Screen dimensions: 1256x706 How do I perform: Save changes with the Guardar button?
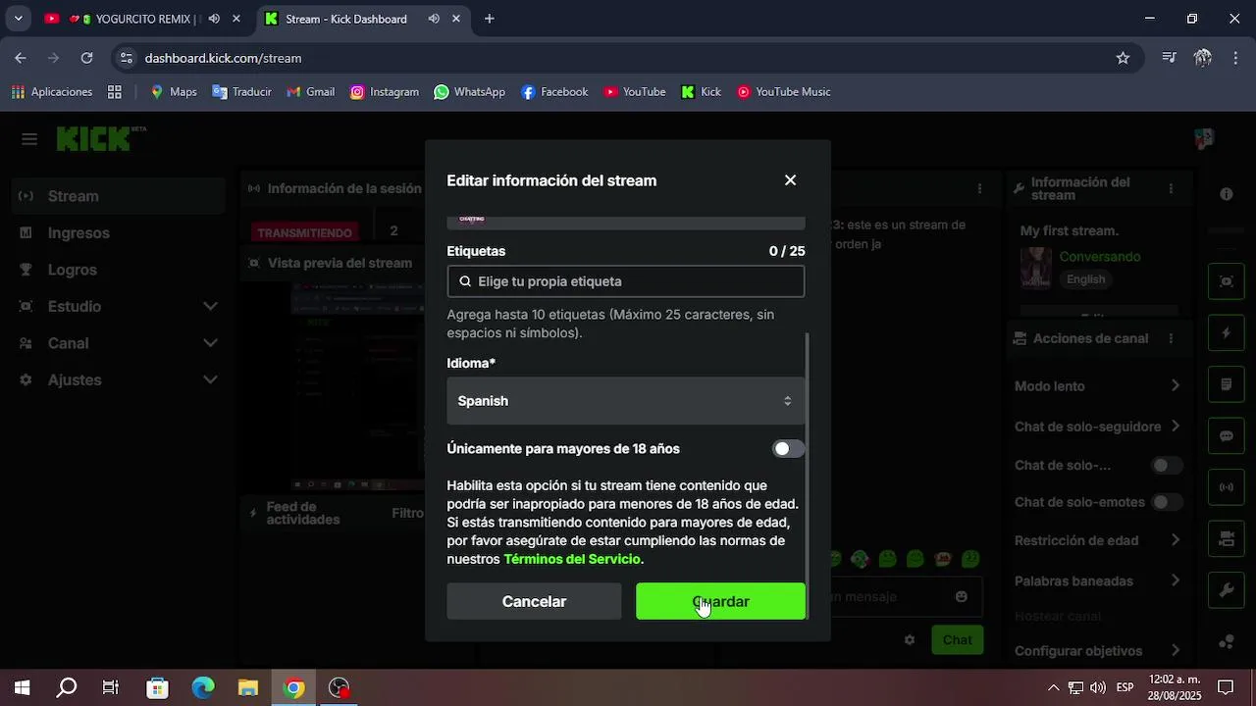[720, 601]
